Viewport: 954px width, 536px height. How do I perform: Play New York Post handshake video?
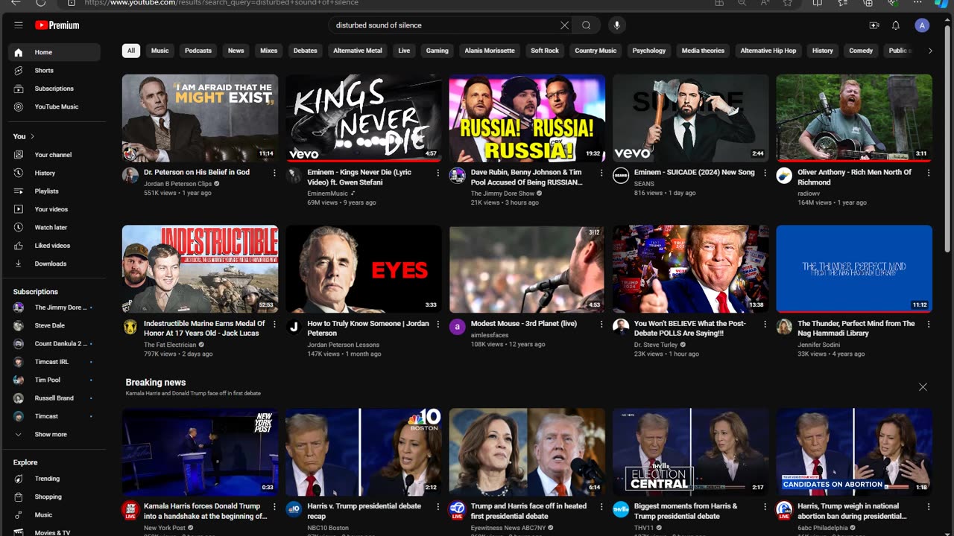[200, 452]
